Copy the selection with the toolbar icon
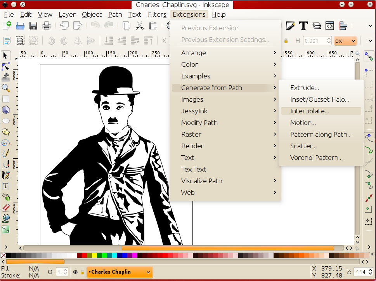Viewport: 376px width, 281px height. click(x=126, y=26)
